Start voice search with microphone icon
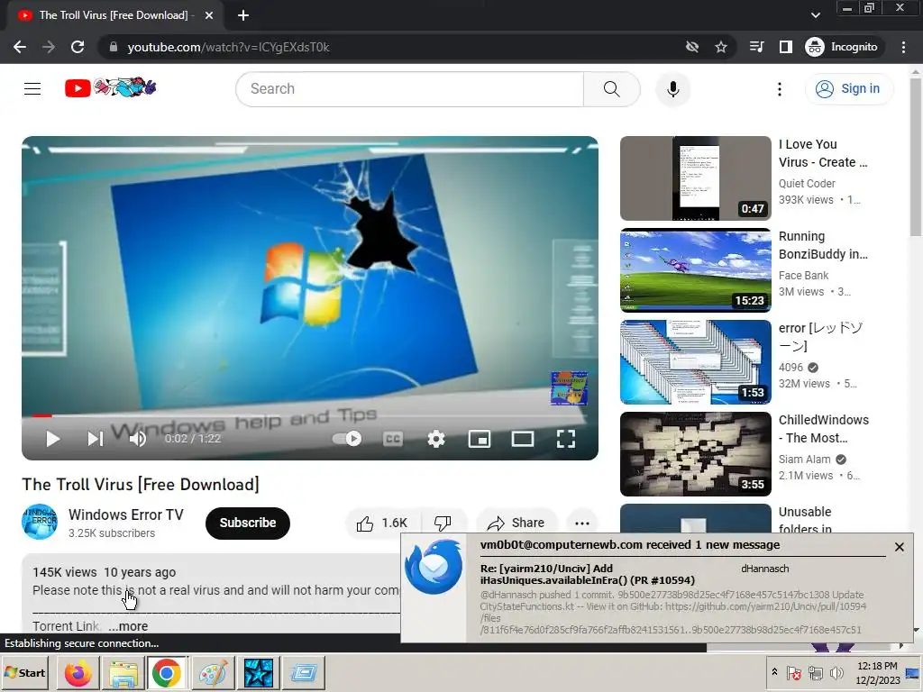The image size is (923, 692). click(672, 89)
